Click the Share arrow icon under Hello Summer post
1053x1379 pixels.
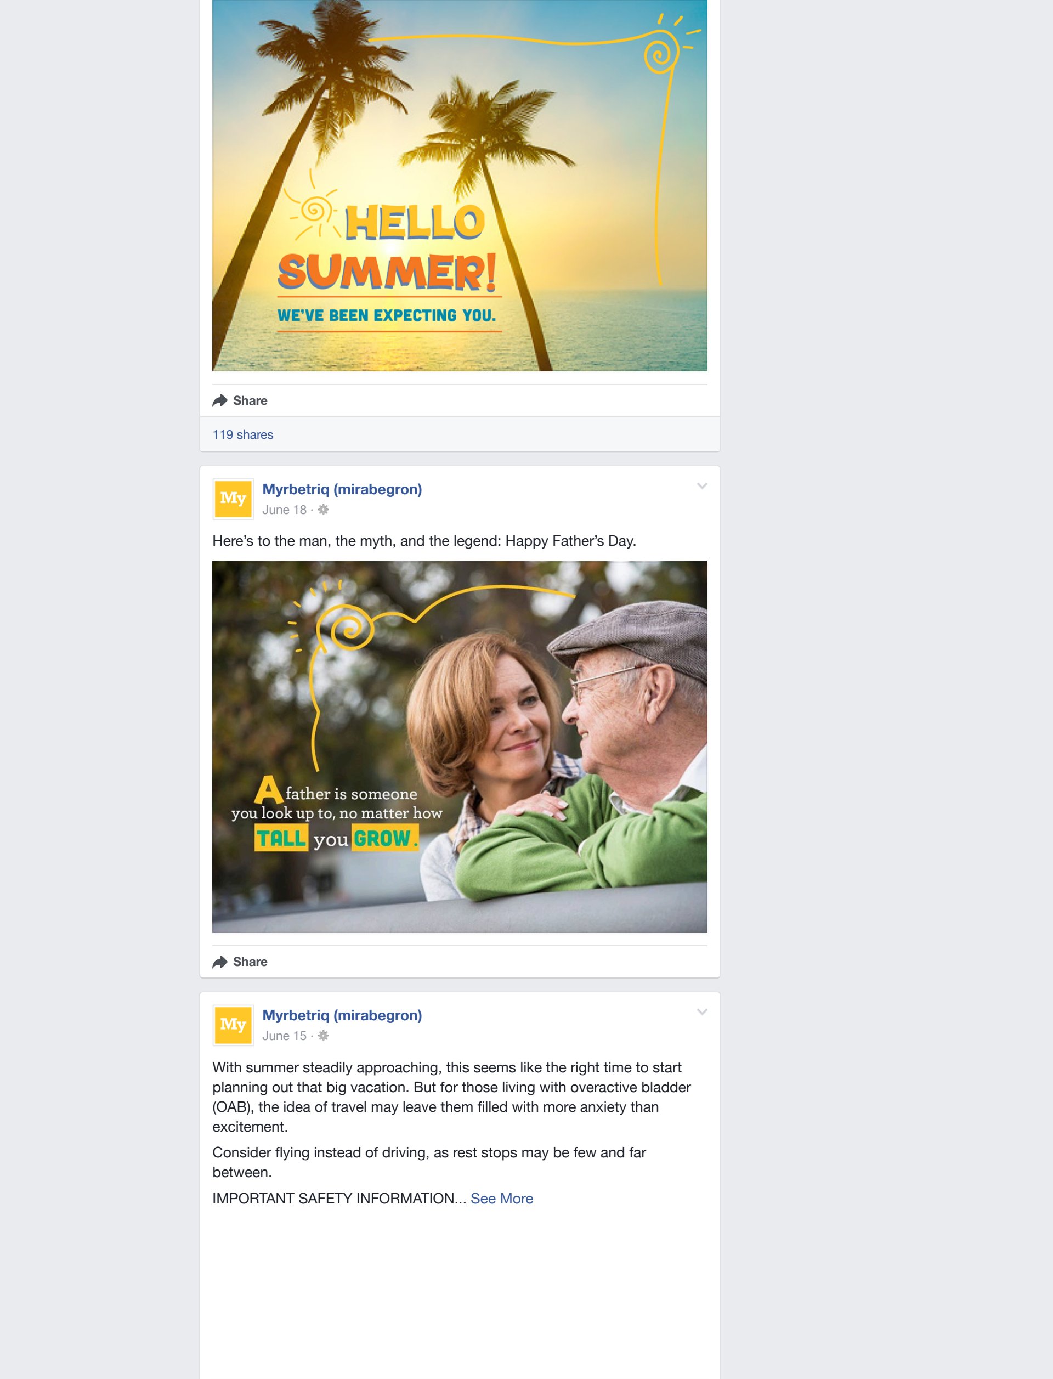click(x=219, y=400)
